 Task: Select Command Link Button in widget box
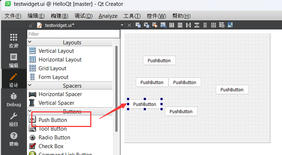[x=70, y=153]
